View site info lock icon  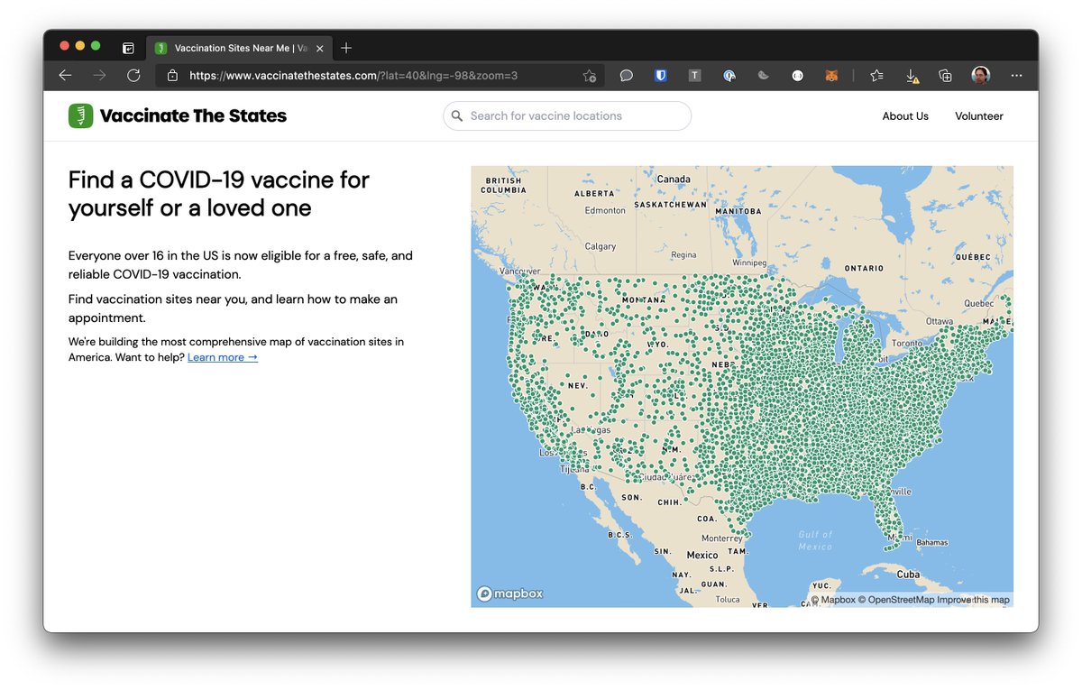173,76
